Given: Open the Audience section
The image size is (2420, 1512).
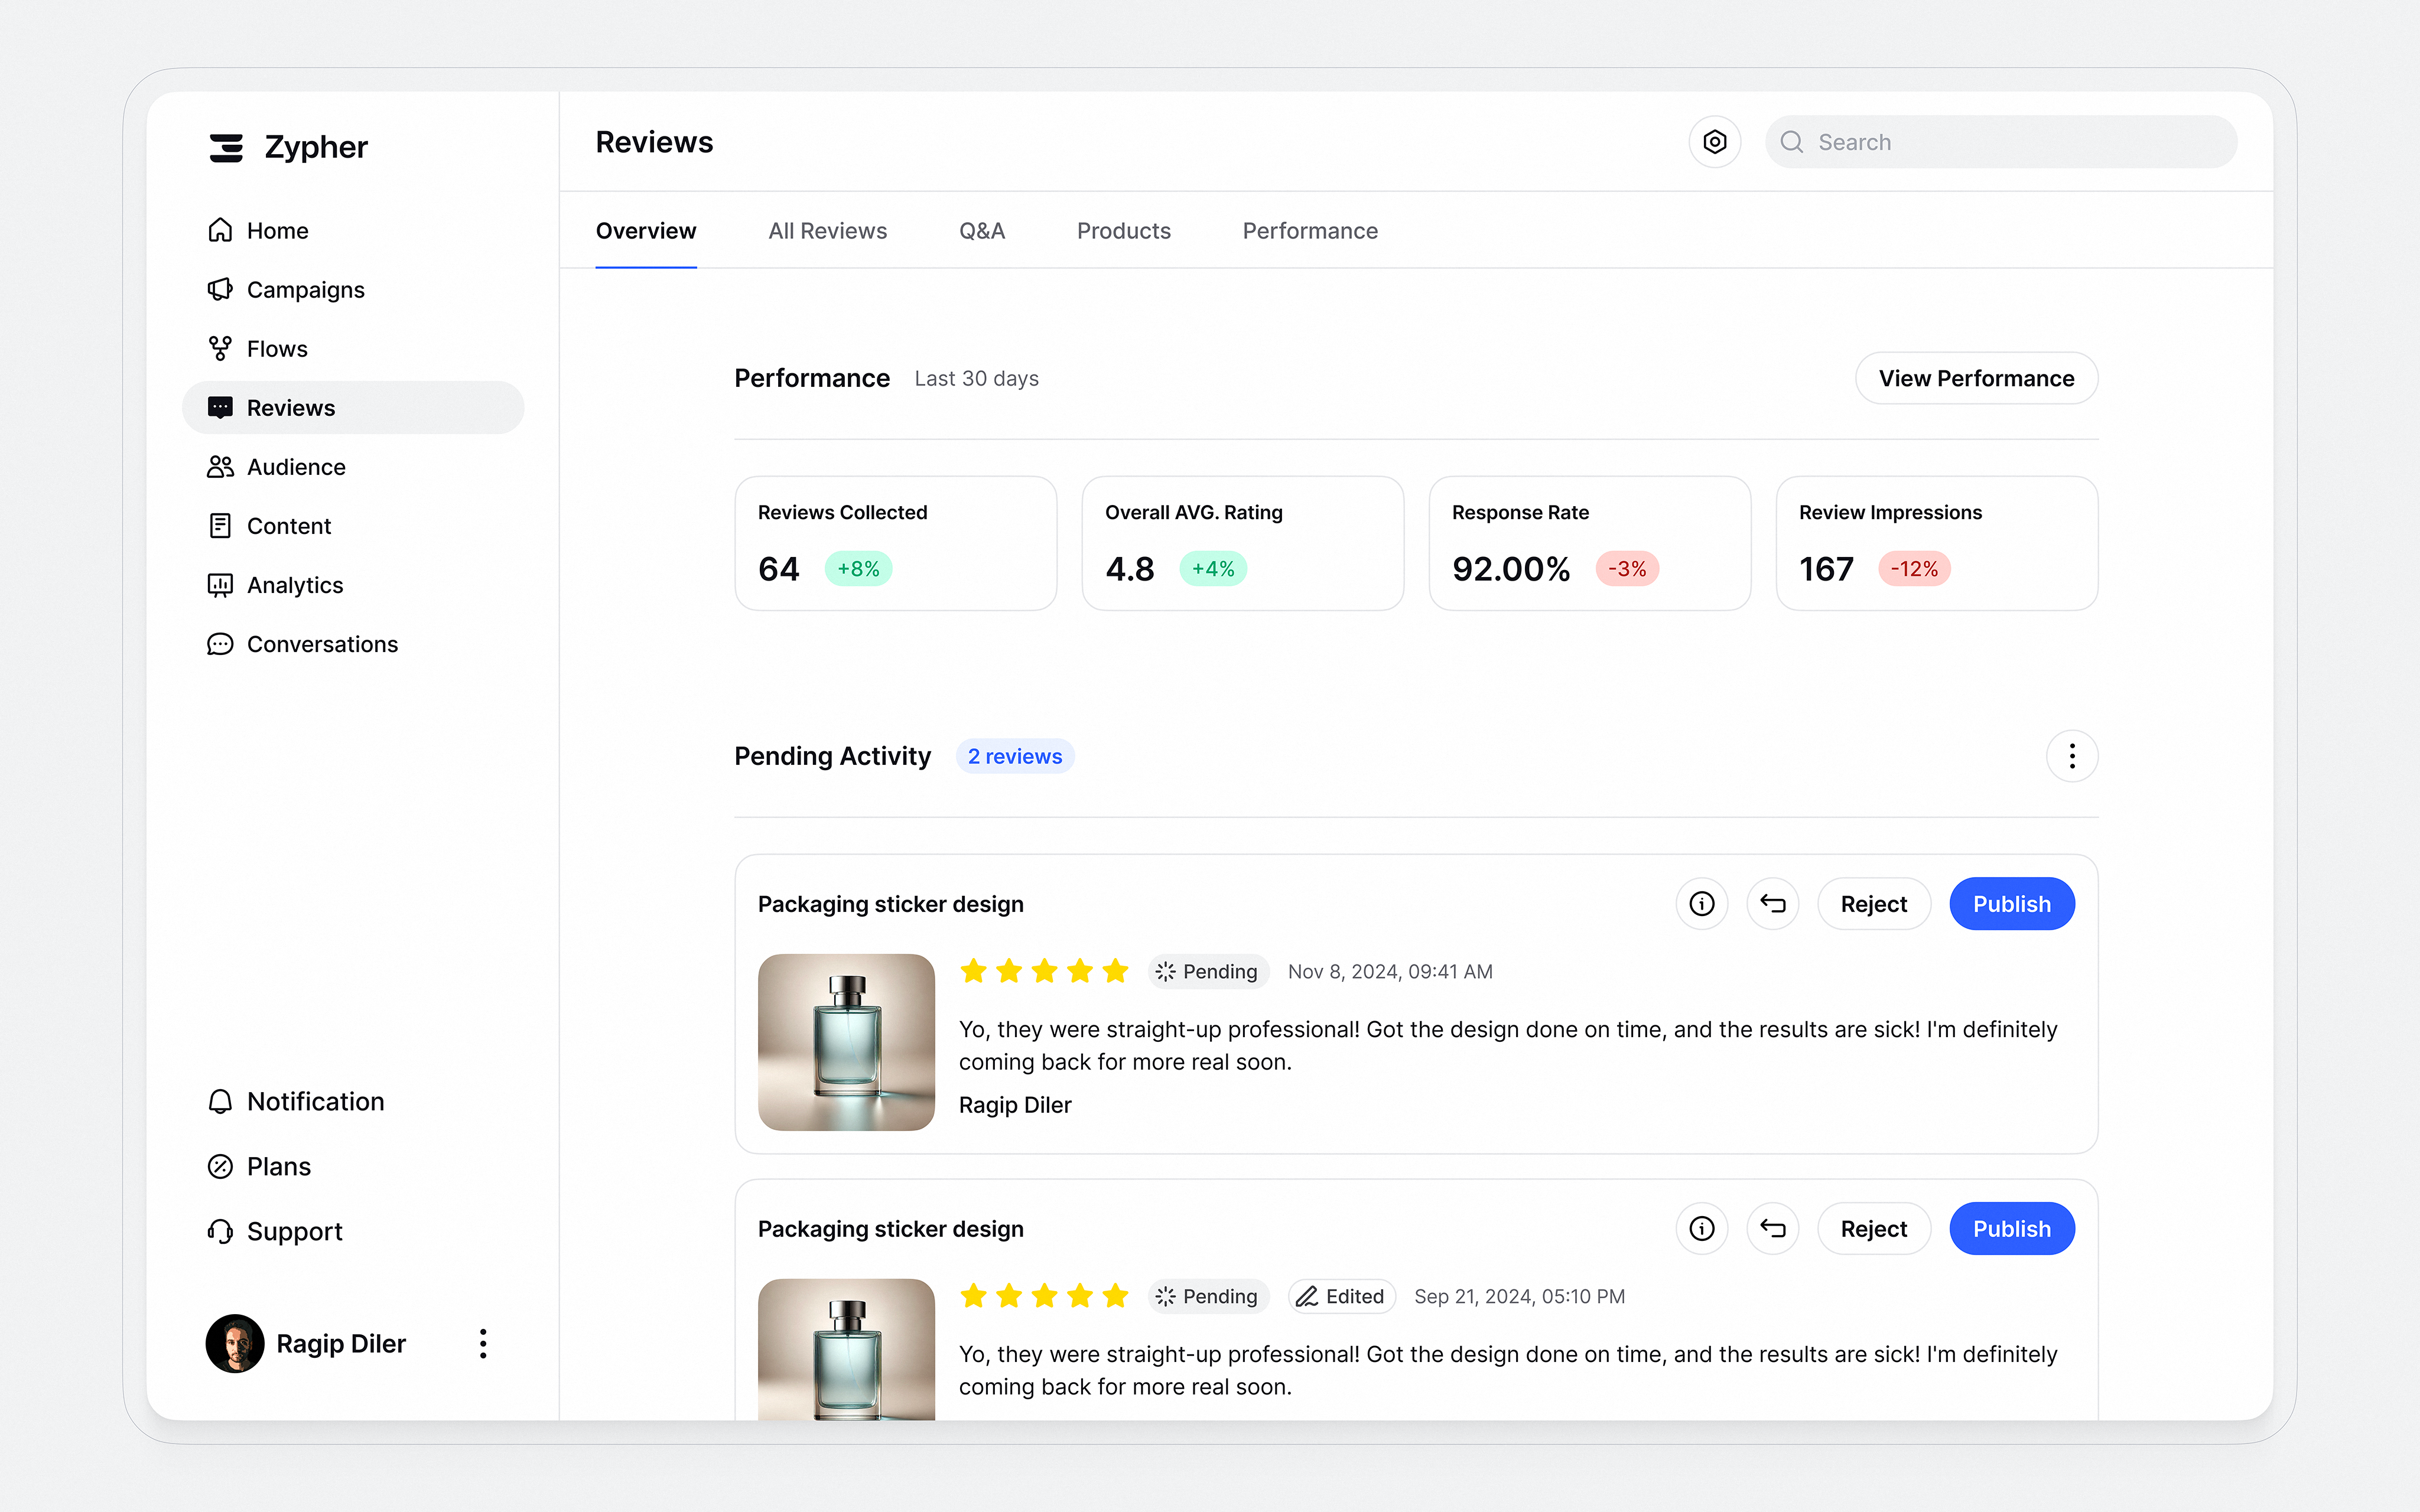Looking at the screenshot, I should (x=296, y=466).
